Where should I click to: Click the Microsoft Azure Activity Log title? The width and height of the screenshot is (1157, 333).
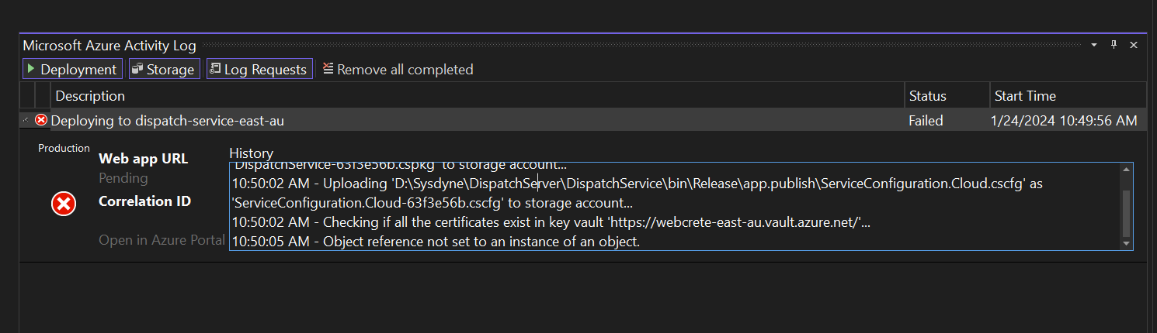coord(109,46)
